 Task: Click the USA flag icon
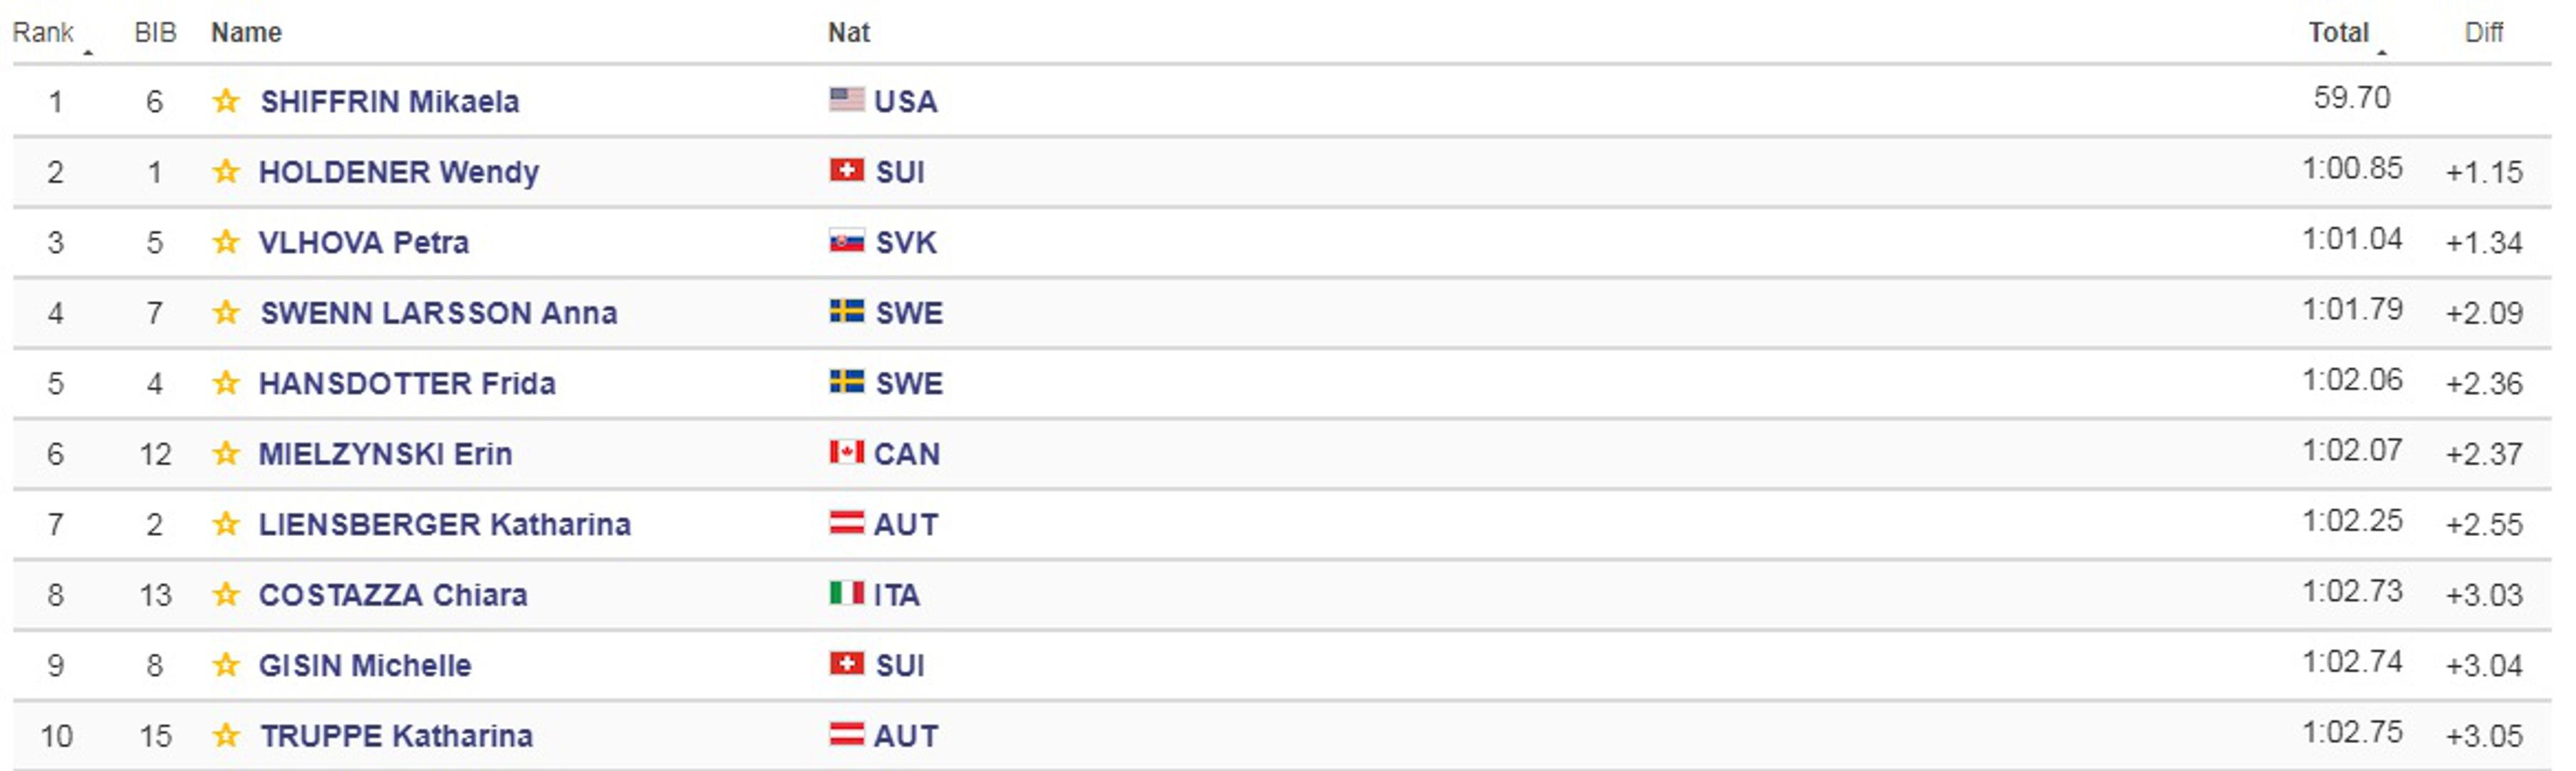click(846, 99)
